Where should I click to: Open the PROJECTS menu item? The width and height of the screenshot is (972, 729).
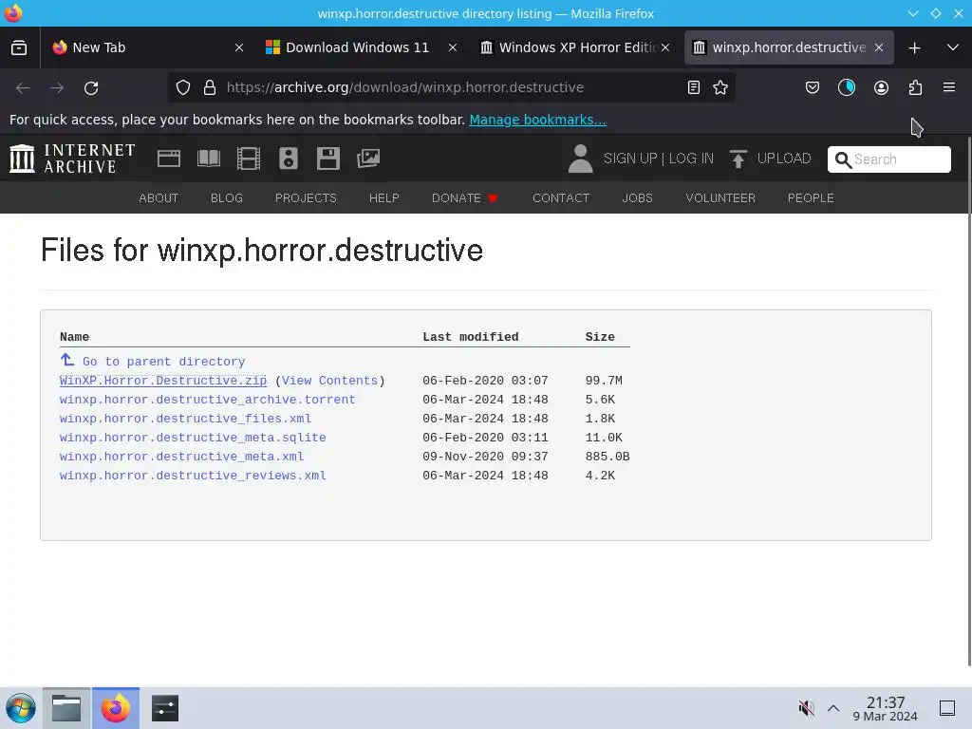(306, 197)
